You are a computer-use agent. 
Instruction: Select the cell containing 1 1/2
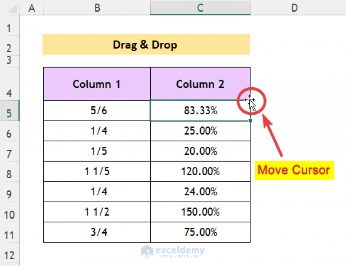[97, 212]
